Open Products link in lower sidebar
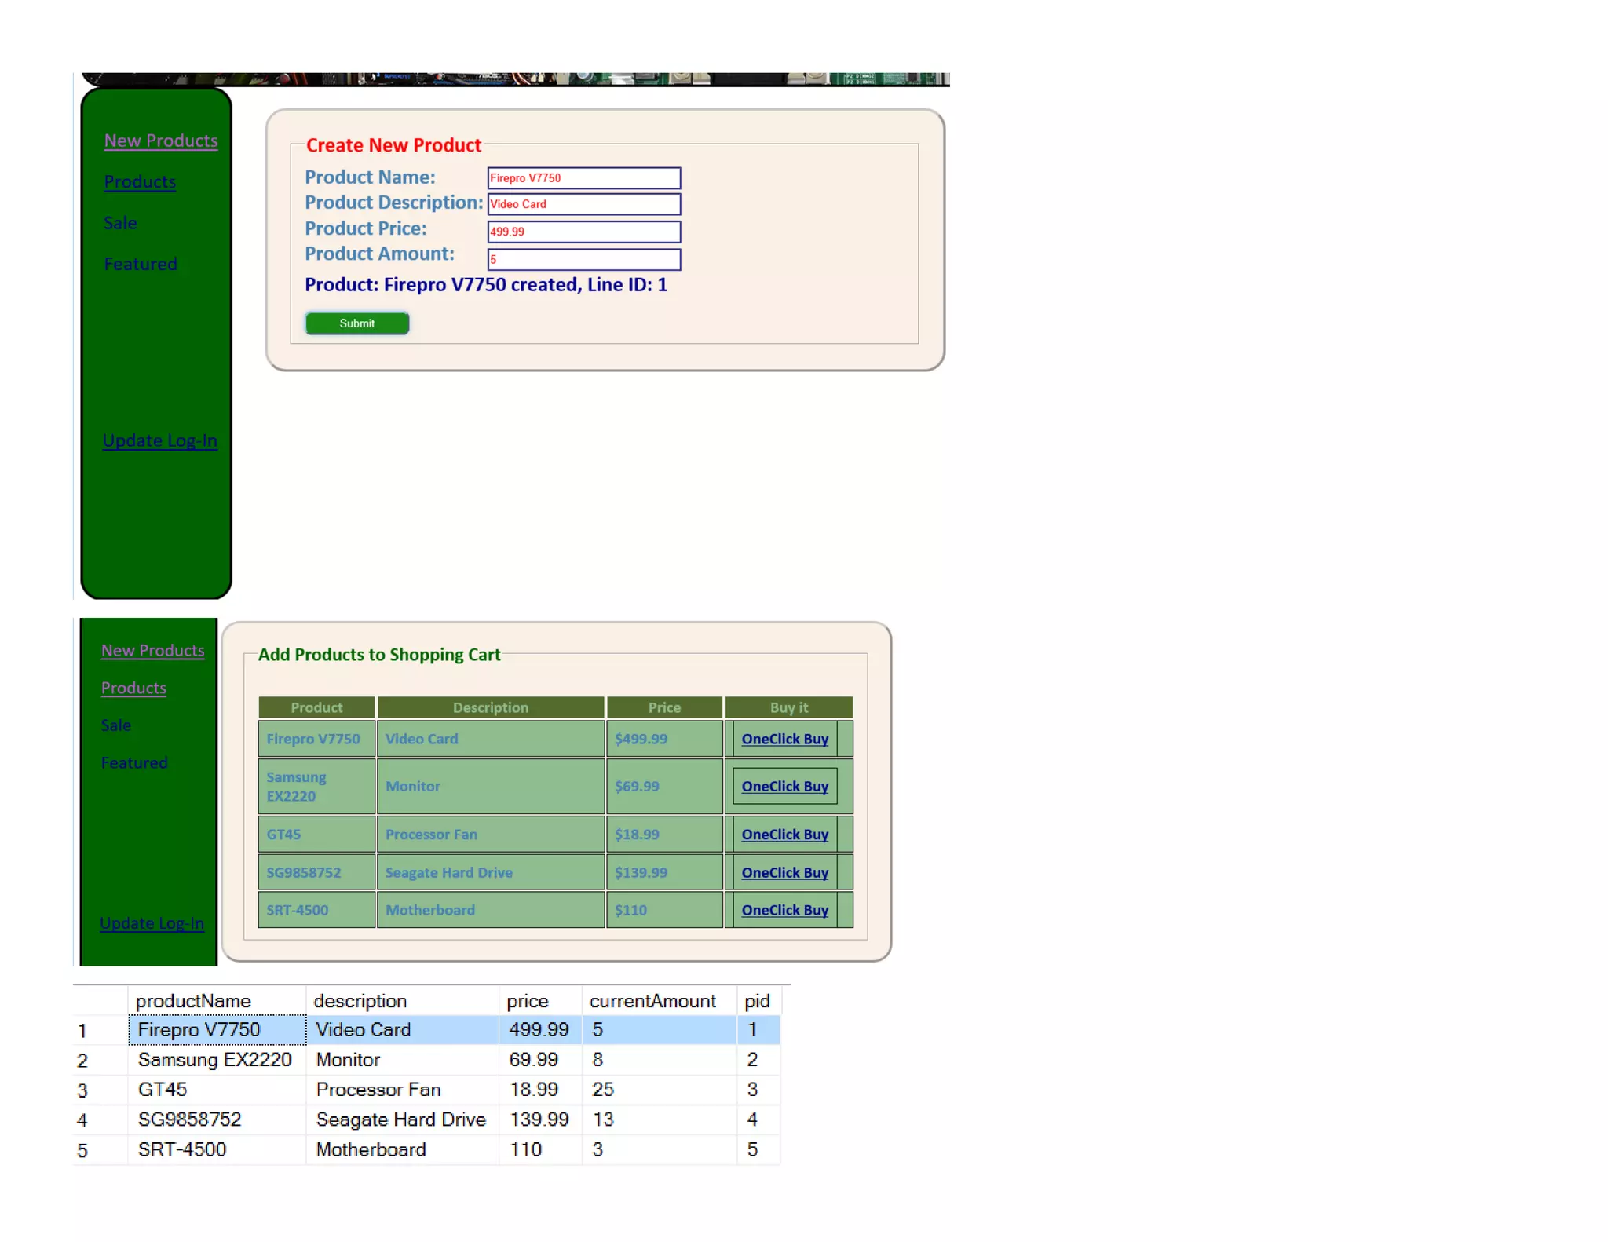 (133, 689)
